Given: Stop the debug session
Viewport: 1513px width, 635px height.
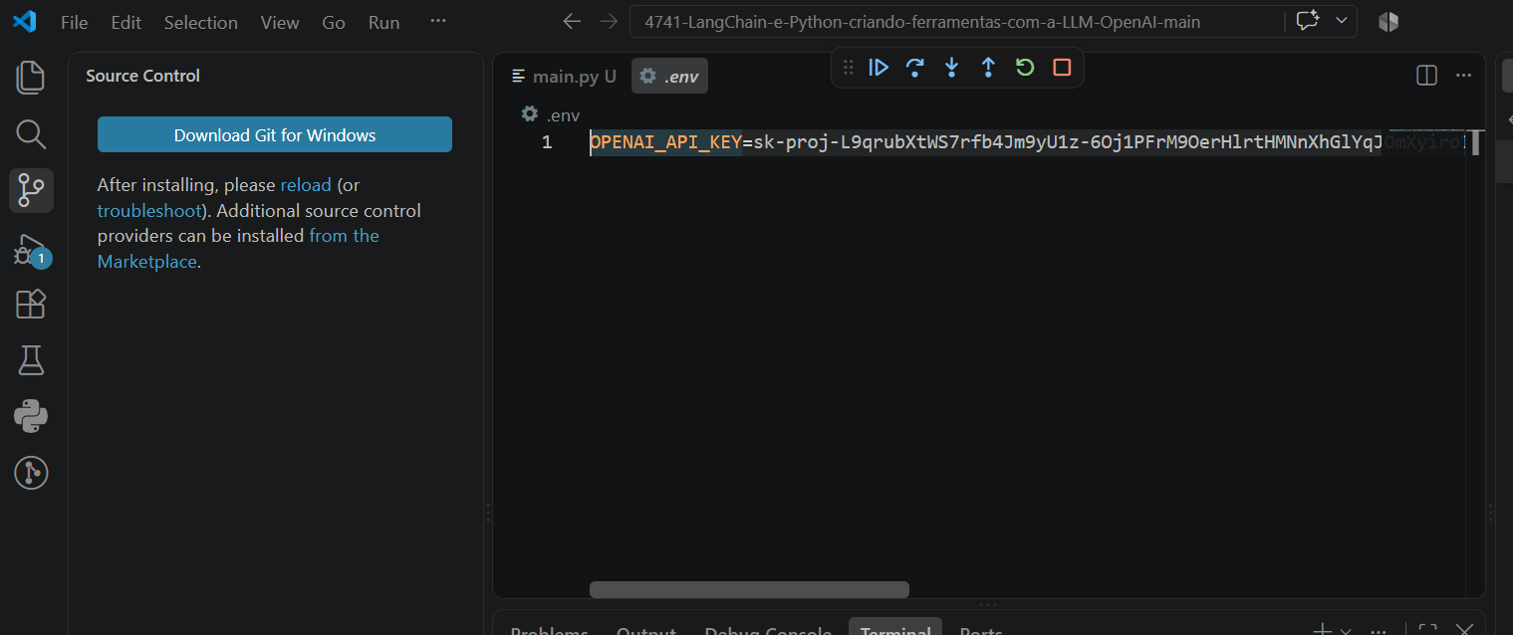Looking at the screenshot, I should click(1062, 68).
